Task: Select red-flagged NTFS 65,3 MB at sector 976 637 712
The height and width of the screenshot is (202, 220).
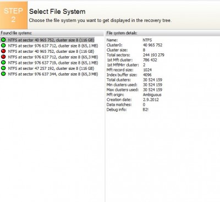Action: point(53,57)
